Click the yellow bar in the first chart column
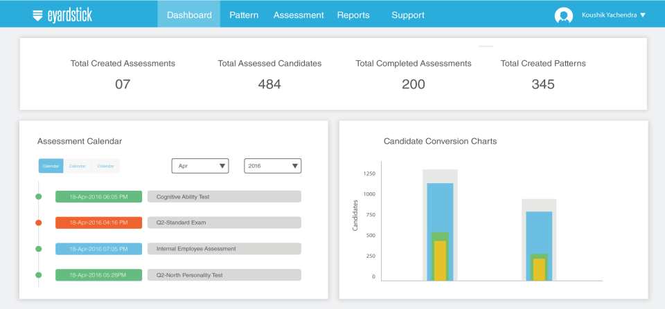Viewport: 665px width, 309px height. 441,261
